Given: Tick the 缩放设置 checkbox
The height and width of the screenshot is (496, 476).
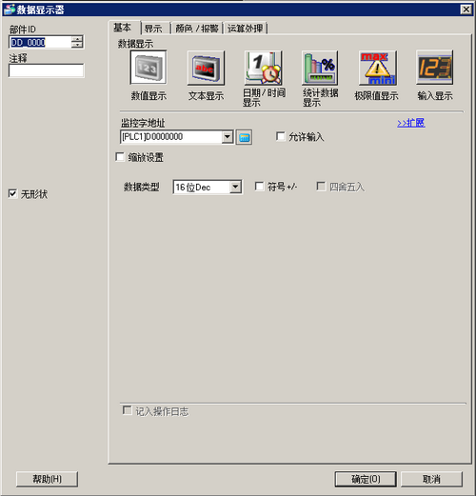Looking at the screenshot, I should 120,157.
